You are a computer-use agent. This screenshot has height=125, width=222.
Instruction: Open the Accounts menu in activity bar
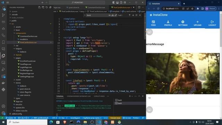click(3, 106)
